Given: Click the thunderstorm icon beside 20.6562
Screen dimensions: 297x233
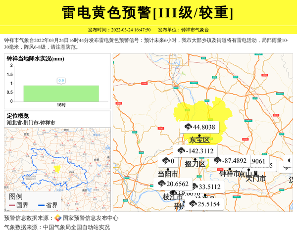Looking at the screenshot, I should point(162,184).
